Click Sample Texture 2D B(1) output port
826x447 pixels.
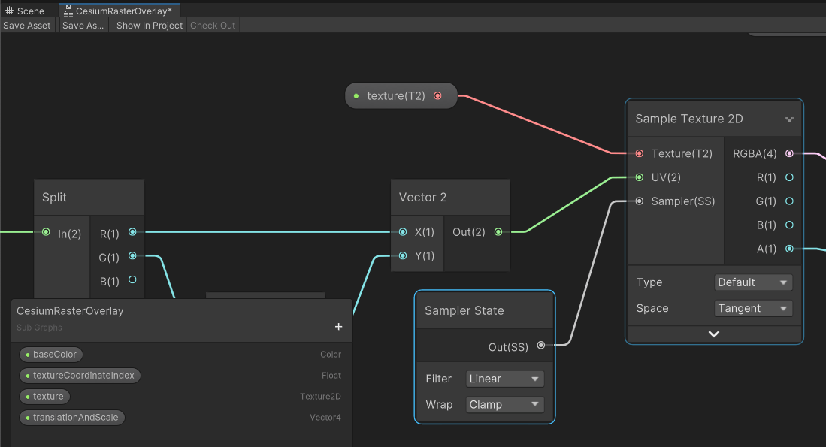[x=790, y=225]
